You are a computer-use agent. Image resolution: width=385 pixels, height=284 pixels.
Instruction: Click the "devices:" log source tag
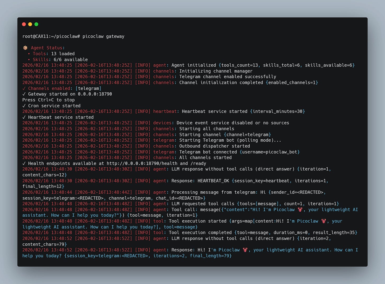164,123
